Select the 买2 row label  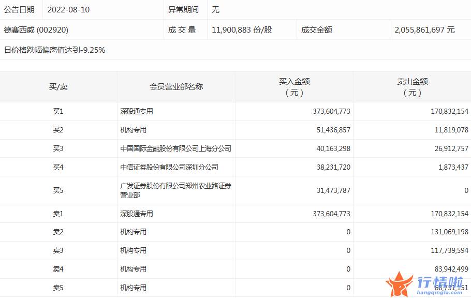coord(58,130)
